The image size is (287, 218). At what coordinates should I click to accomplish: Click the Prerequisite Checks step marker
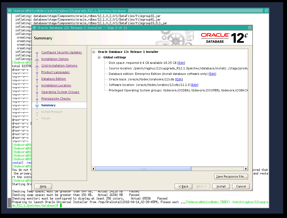point(37,99)
